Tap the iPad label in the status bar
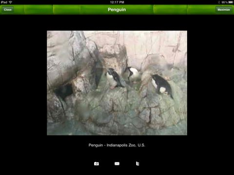The image size is (234, 175). pyautogui.click(x=4, y=2)
